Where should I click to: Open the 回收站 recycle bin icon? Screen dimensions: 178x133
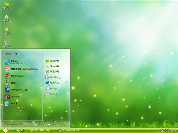6,44
